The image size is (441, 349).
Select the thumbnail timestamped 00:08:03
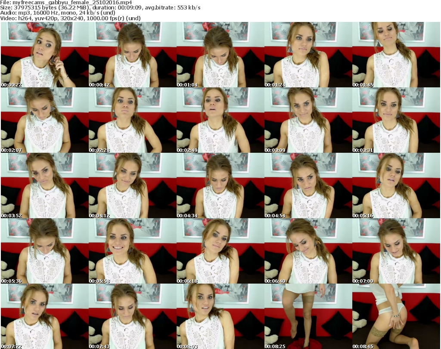(x=220, y=316)
